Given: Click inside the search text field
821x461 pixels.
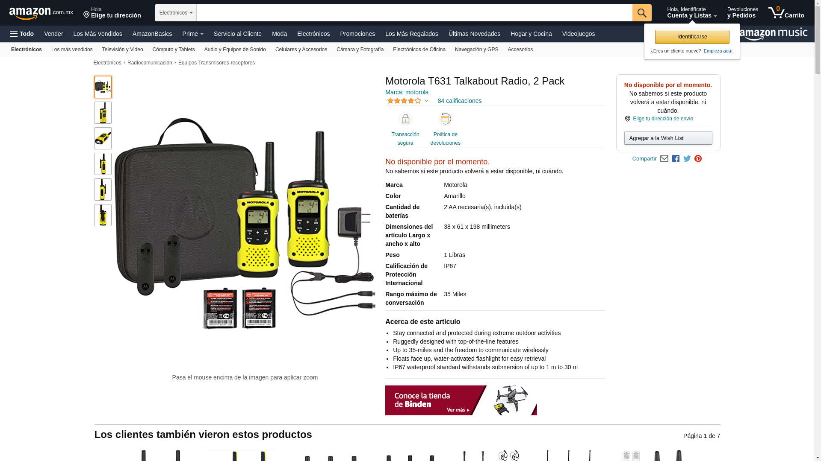Looking at the screenshot, I should pyautogui.click(x=414, y=13).
